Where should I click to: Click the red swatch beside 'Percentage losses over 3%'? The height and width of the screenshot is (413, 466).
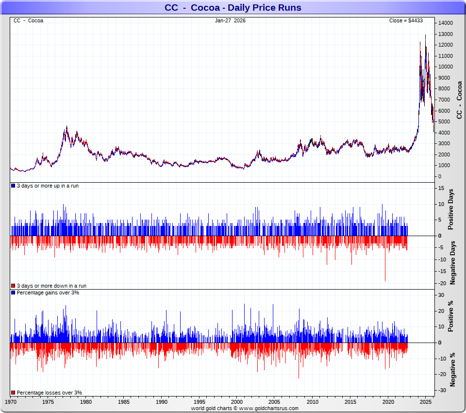click(x=13, y=393)
